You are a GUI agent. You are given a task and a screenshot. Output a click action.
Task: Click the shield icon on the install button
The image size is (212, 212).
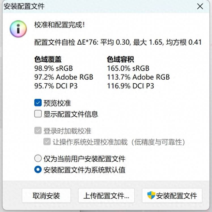point(151,196)
